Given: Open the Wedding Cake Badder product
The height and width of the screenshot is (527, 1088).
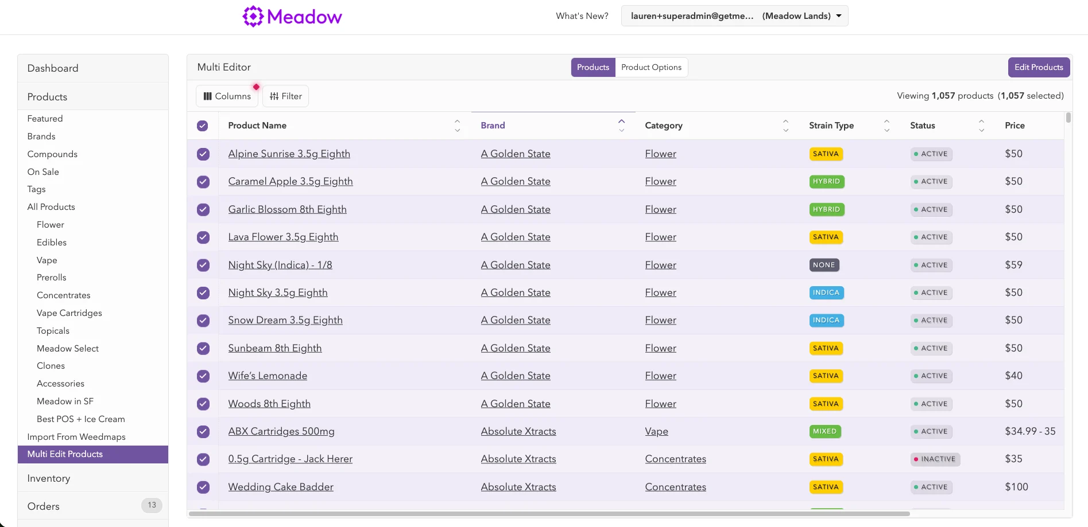Looking at the screenshot, I should (281, 487).
